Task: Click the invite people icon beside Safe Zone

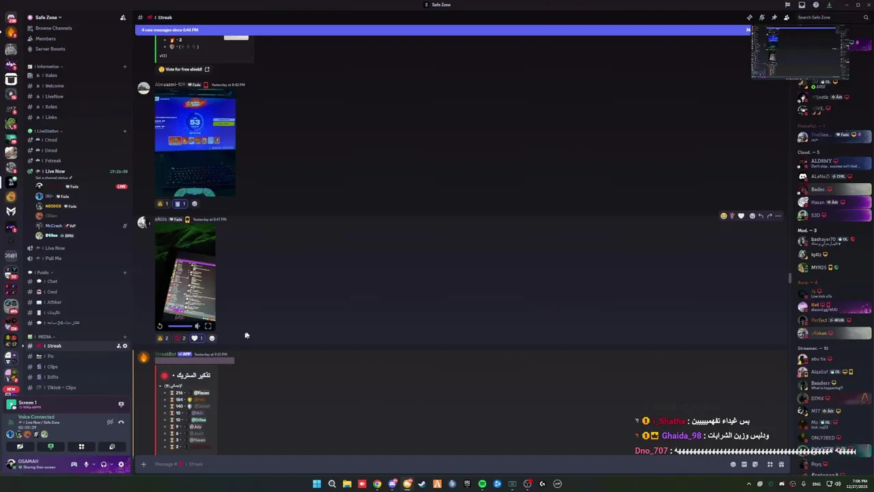Action: pos(123,17)
